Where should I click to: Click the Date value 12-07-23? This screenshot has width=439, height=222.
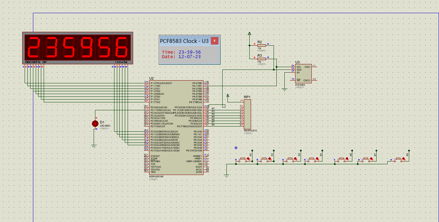pyautogui.click(x=190, y=57)
